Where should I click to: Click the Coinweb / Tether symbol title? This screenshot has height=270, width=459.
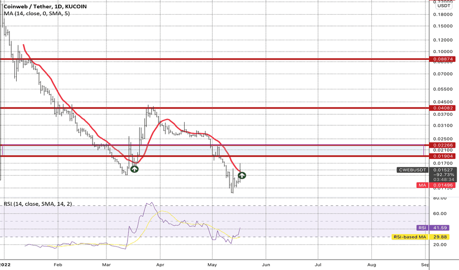[x=45, y=6]
